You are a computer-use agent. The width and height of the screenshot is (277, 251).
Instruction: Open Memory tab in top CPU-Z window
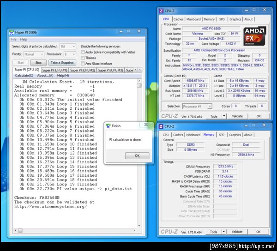pos(209,19)
